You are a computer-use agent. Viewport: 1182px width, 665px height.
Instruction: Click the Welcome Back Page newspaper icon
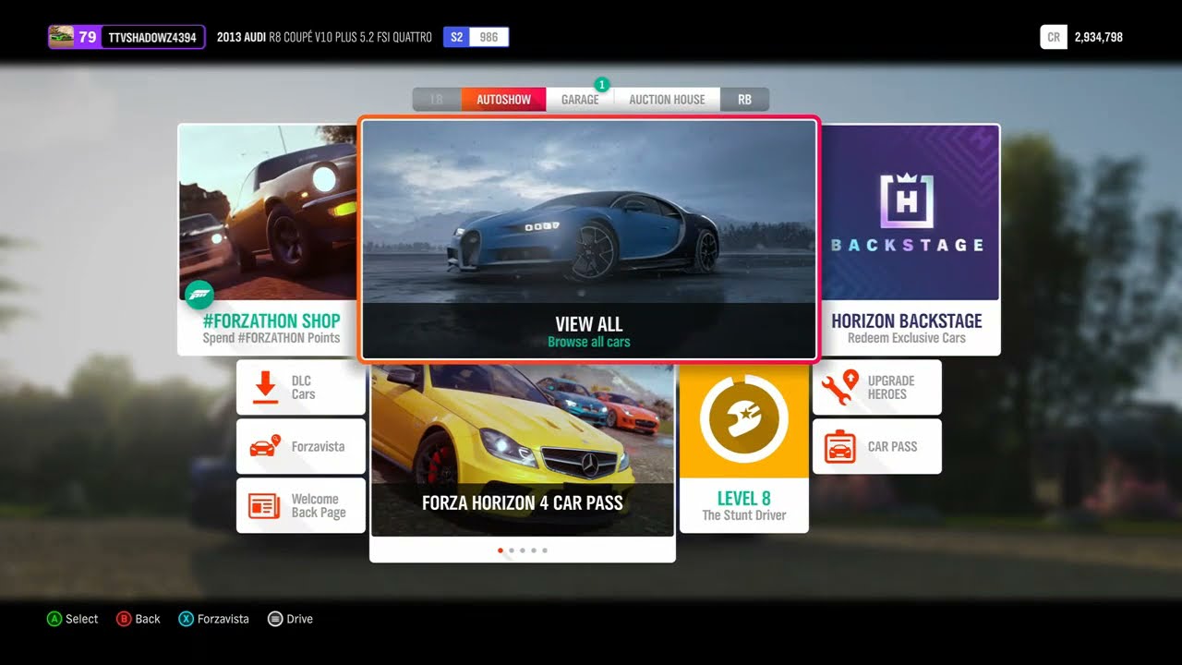coord(264,505)
